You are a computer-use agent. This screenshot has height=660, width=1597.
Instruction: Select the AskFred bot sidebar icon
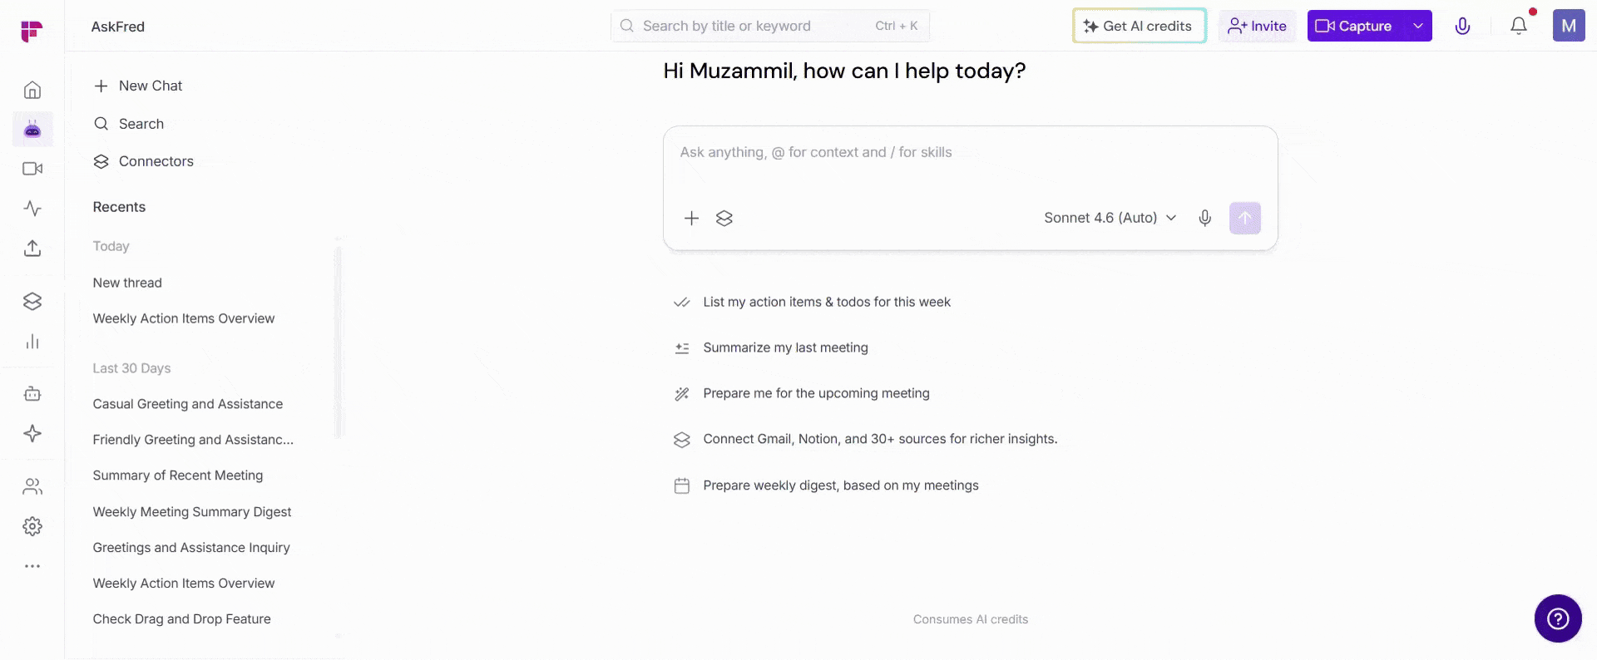32,130
